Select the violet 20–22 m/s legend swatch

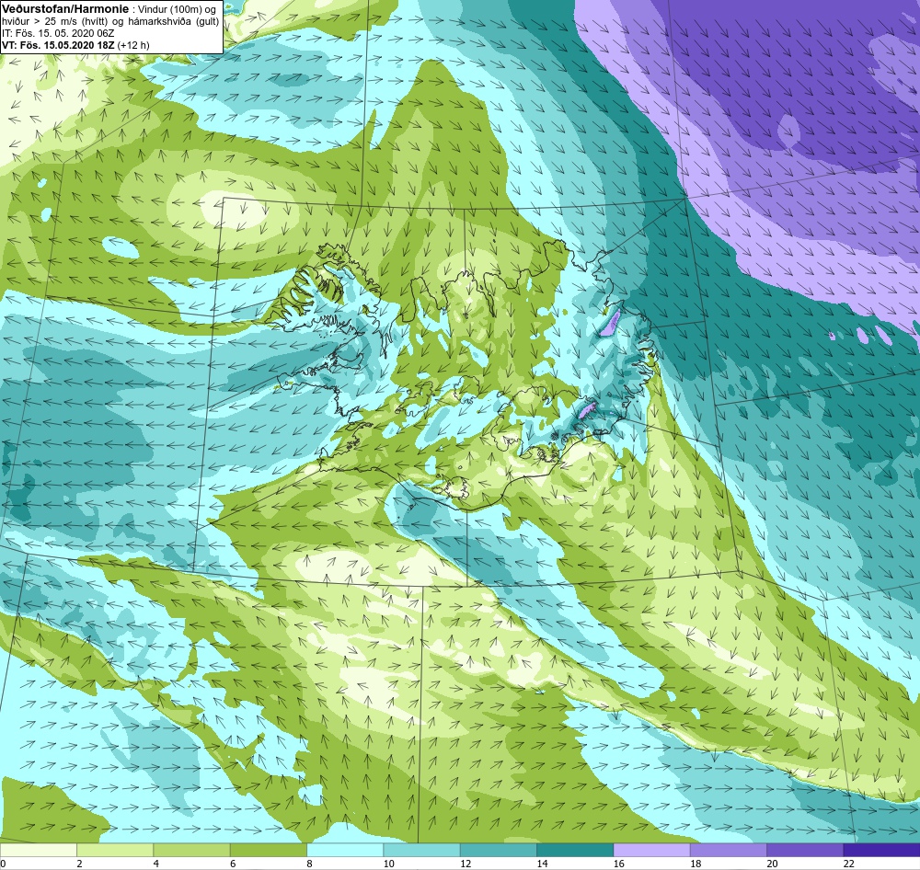(805, 850)
